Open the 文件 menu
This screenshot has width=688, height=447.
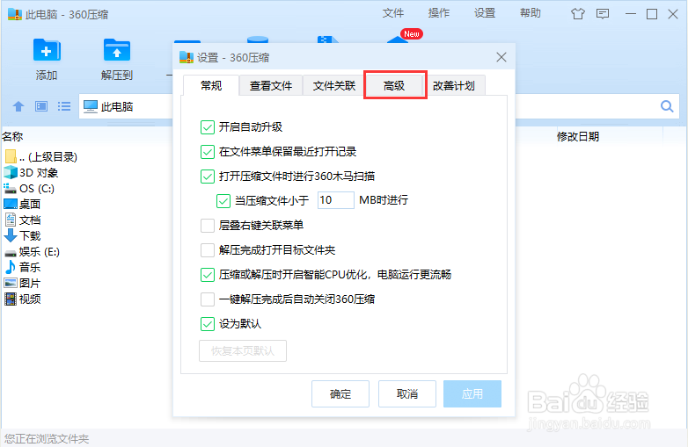tap(392, 13)
